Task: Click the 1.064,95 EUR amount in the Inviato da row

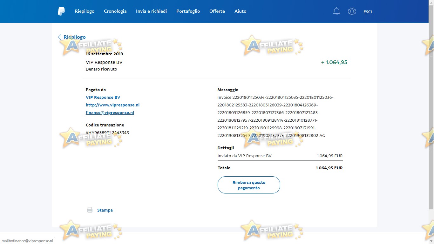Action: 330,156
